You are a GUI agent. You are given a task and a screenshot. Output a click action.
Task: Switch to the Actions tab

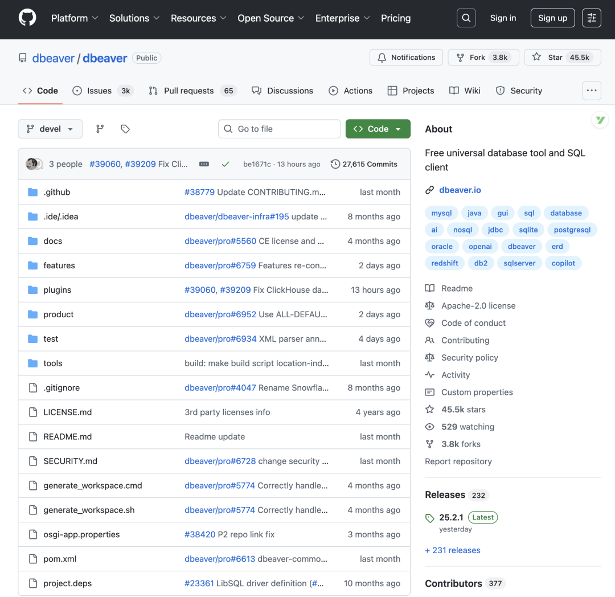click(x=350, y=91)
